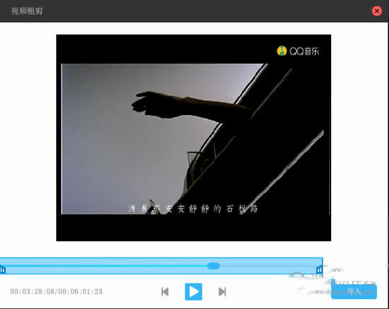Seek to the played portion of timeline
This screenshot has height=309, width=389.
(x=104, y=266)
